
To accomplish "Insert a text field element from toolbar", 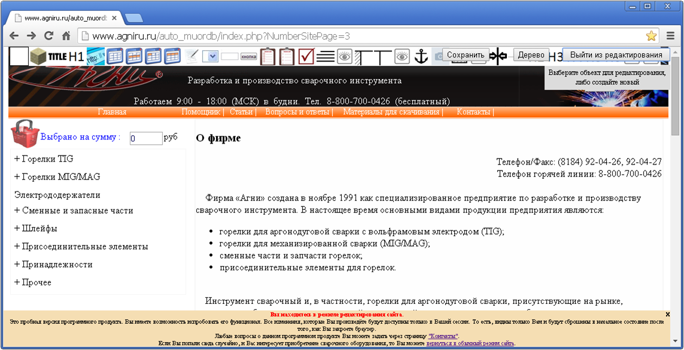I will 230,56.
